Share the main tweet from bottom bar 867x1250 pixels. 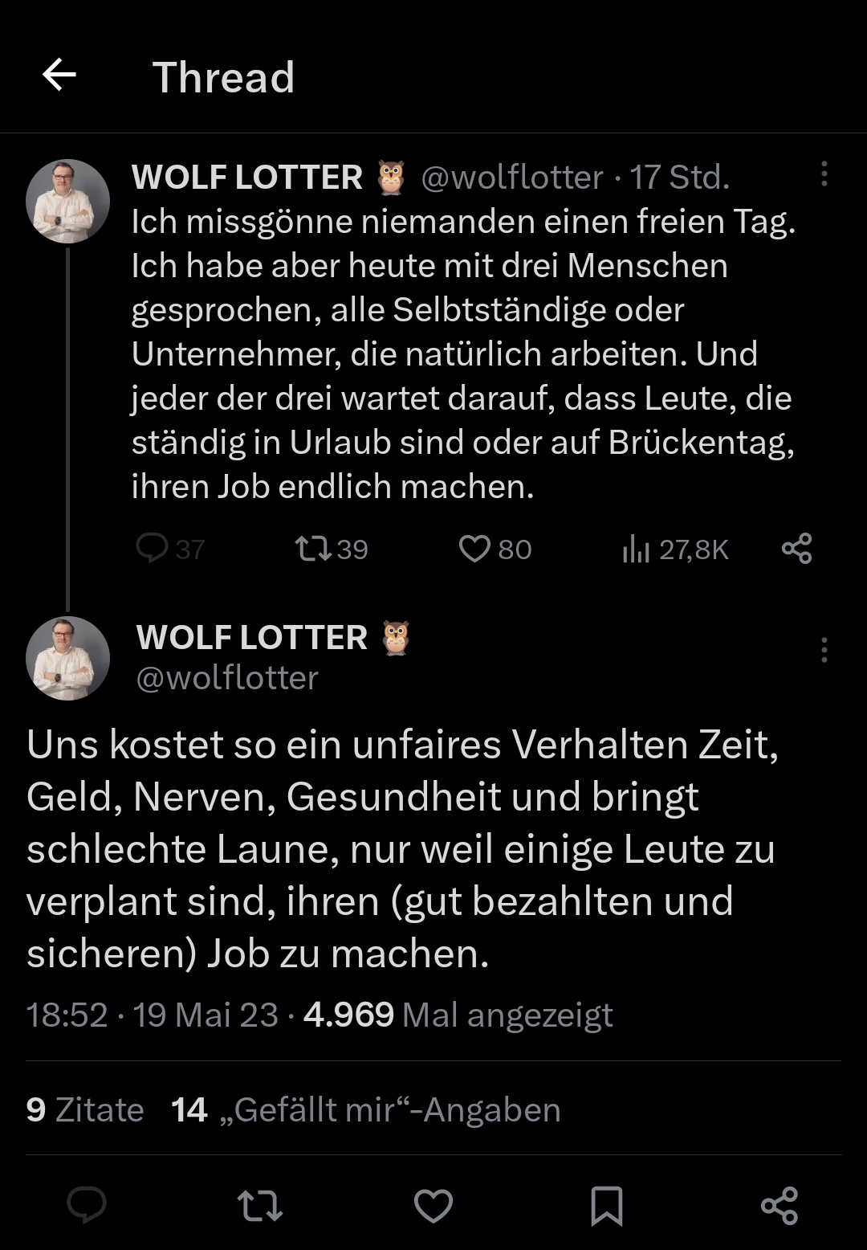click(x=779, y=1205)
